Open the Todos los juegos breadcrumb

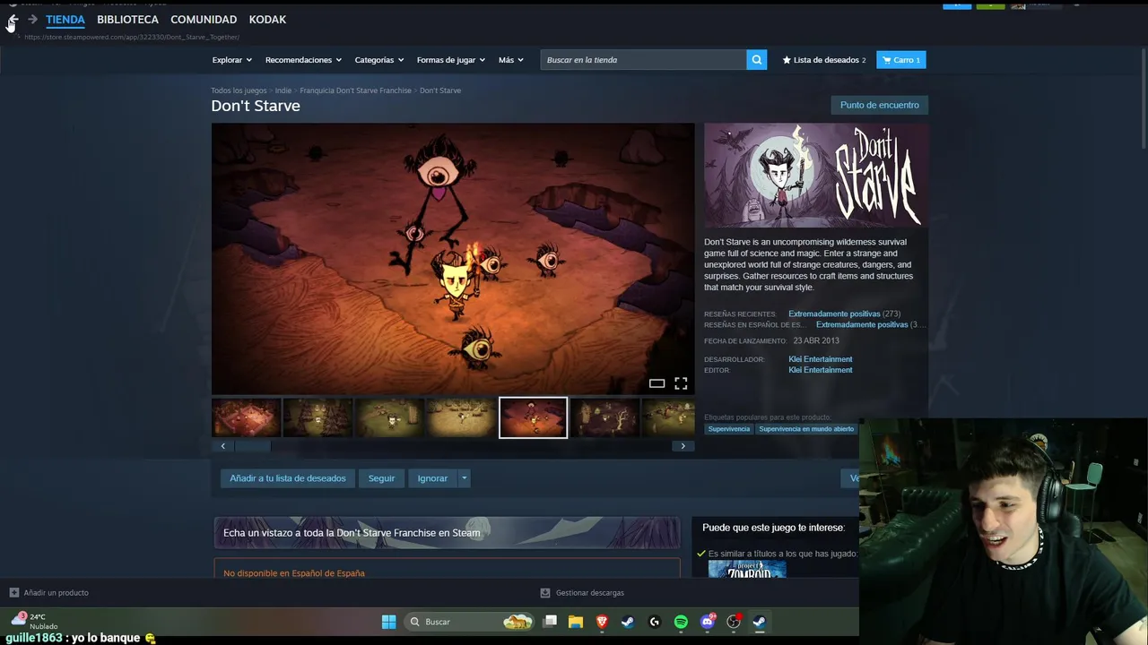[239, 90]
